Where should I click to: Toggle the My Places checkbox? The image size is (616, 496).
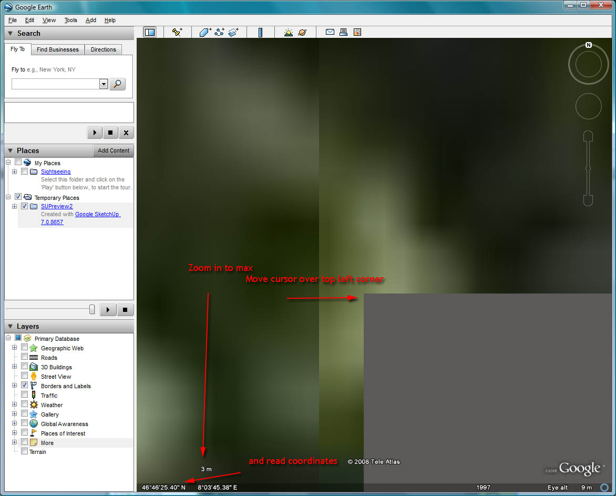click(18, 162)
